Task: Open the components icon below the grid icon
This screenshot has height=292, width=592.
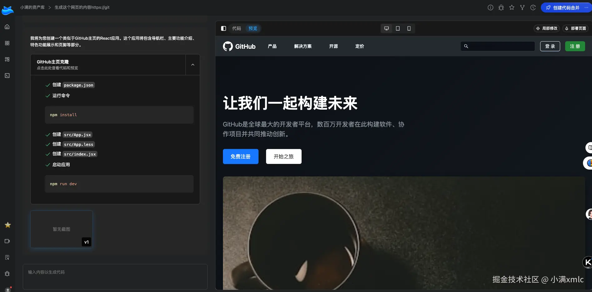Action: click(7, 59)
